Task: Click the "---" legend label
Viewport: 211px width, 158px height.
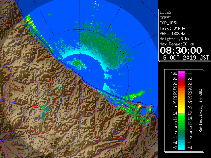Action: click(x=189, y=73)
